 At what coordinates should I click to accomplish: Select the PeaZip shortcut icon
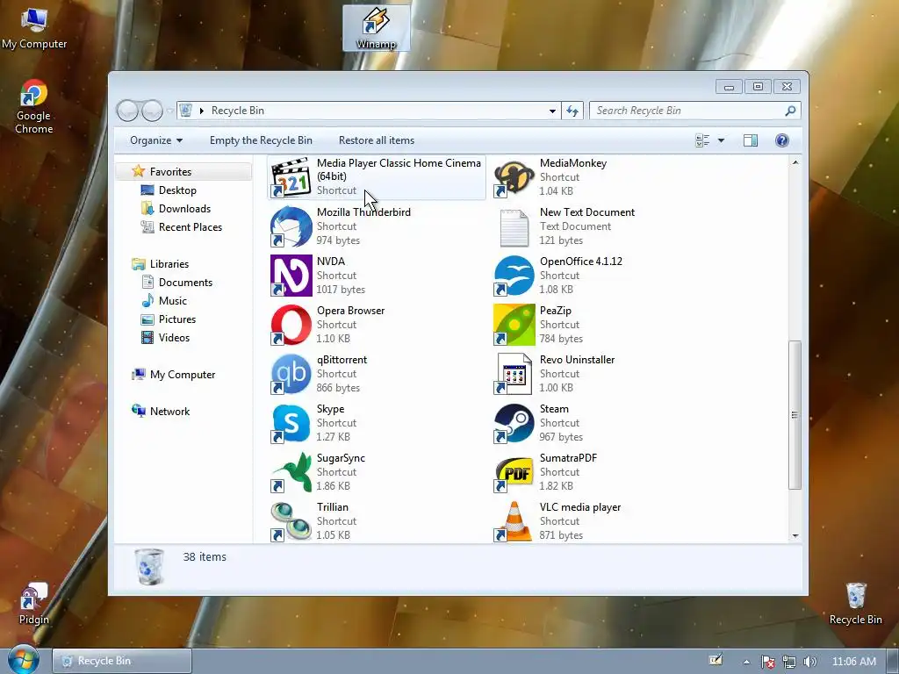[514, 325]
